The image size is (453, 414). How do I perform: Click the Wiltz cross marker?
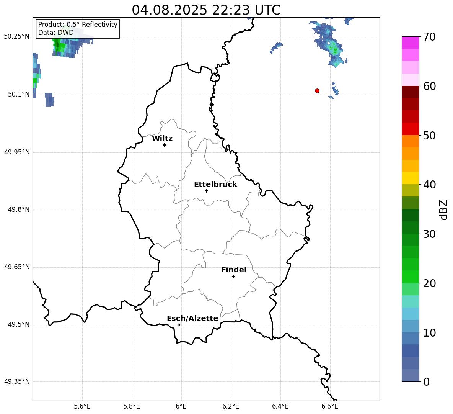(x=165, y=145)
